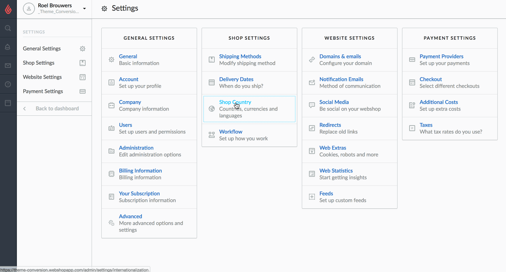Viewport: 506px width, 272px height.
Task: Open the Feeds link
Action: (x=326, y=194)
